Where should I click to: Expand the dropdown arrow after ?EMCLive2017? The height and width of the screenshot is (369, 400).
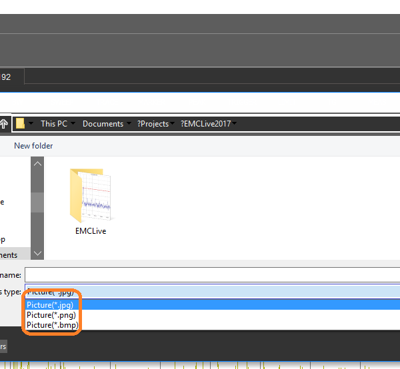(235, 124)
